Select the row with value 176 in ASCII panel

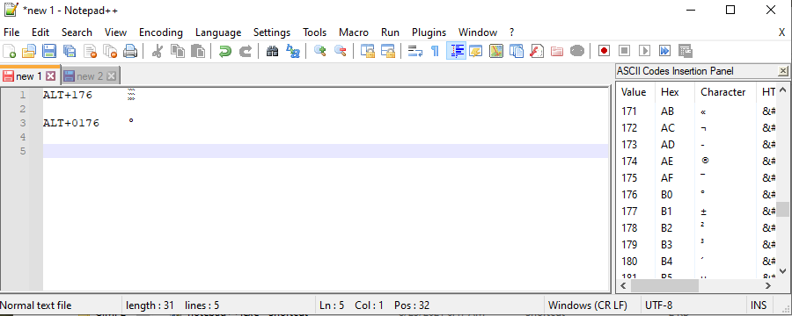(696, 195)
